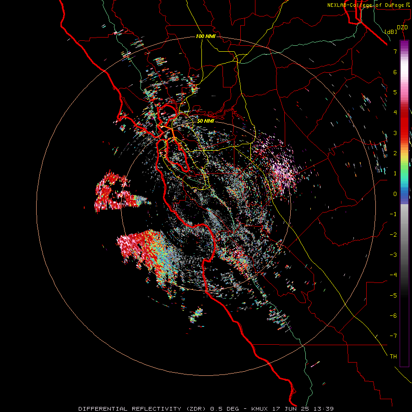Click the "TH" label under the scale
Image resolution: width=412 pixels, height=412 pixels.
(393, 357)
